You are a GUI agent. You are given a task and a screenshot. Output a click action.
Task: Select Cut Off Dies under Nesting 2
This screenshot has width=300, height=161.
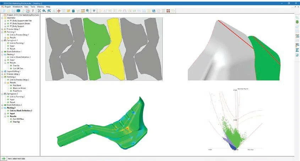coord(18,119)
